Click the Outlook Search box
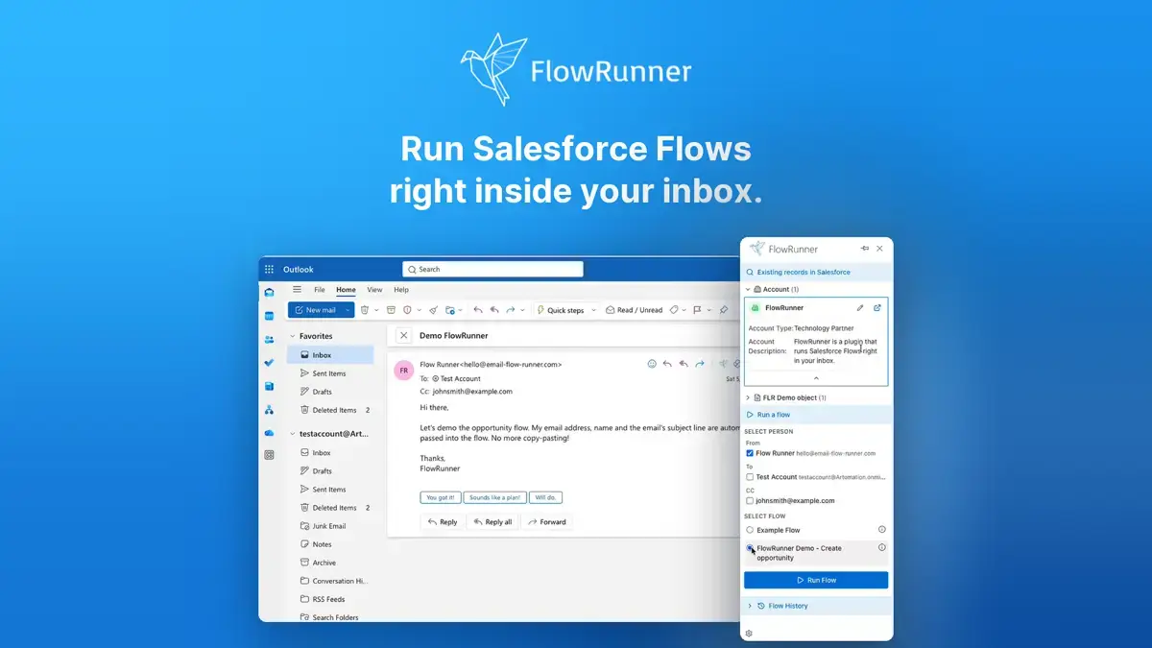1152x648 pixels. click(492, 270)
